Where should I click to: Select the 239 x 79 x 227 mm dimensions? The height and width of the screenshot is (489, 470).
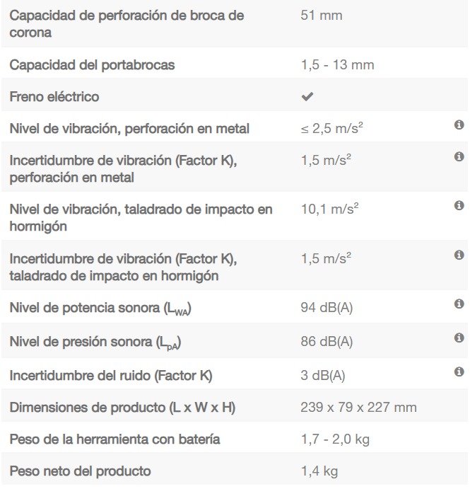tap(358, 408)
